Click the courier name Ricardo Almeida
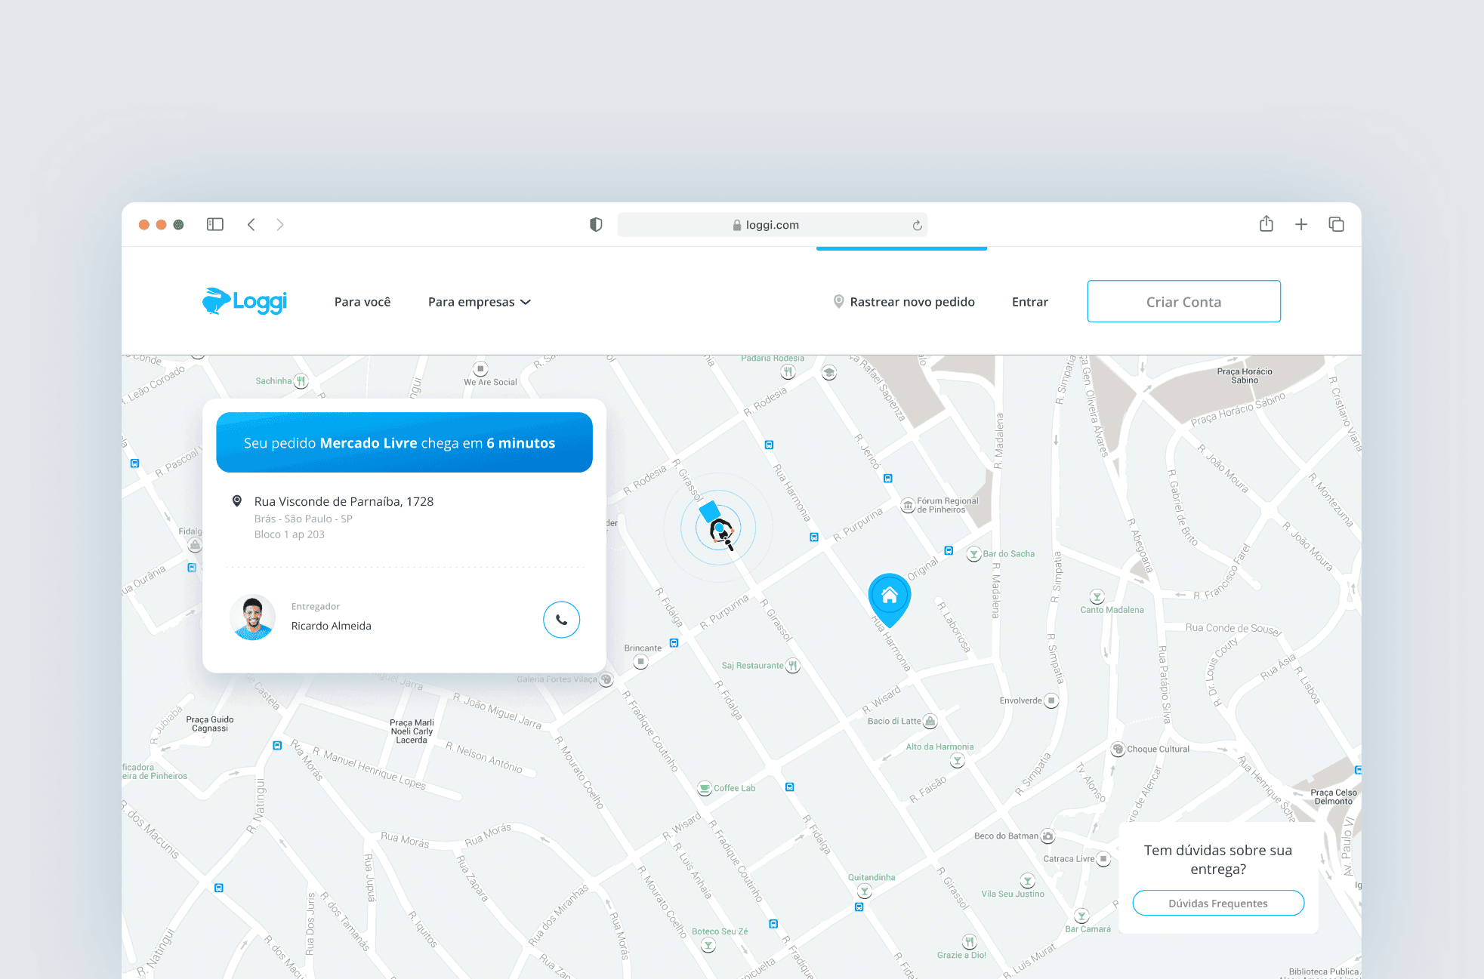The height and width of the screenshot is (979, 1484). click(x=332, y=626)
